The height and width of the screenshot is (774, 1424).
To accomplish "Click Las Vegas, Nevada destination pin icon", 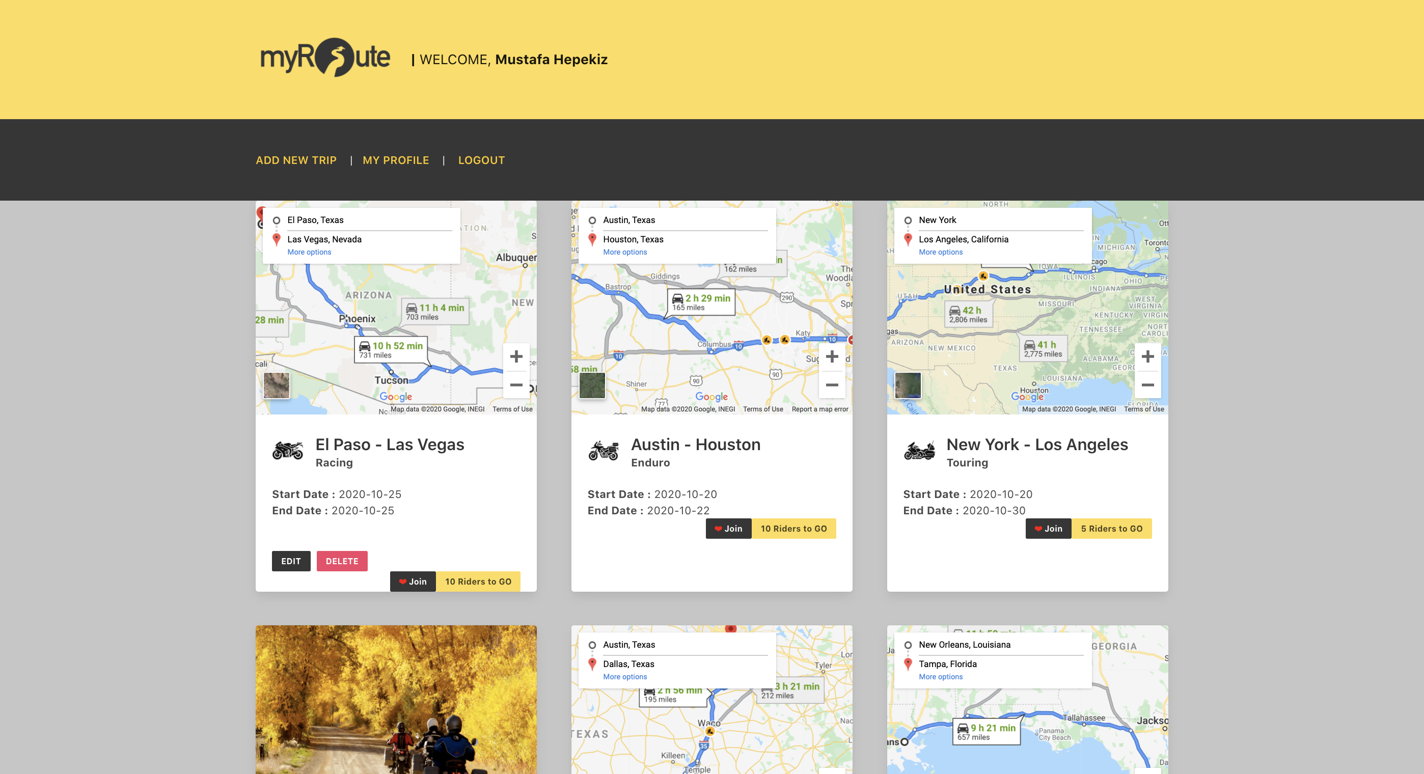I will click(x=277, y=239).
